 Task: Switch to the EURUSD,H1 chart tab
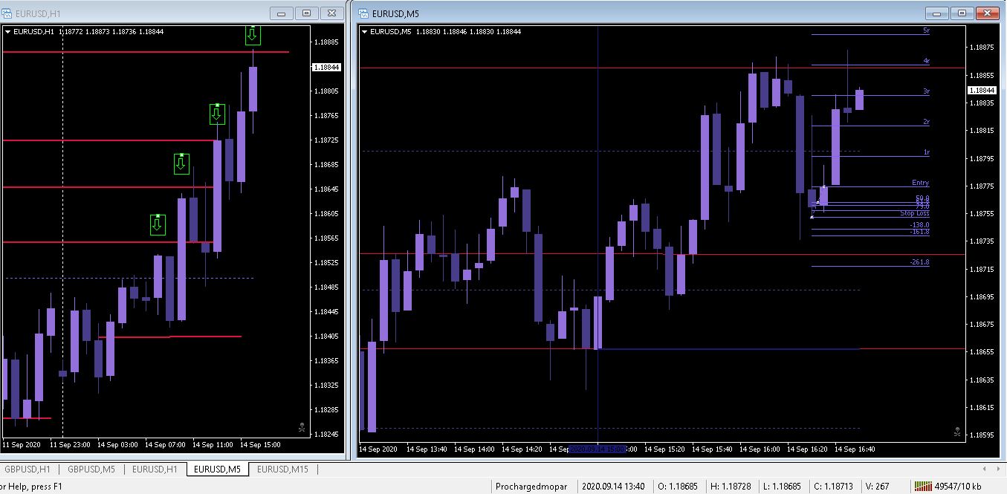(155, 469)
